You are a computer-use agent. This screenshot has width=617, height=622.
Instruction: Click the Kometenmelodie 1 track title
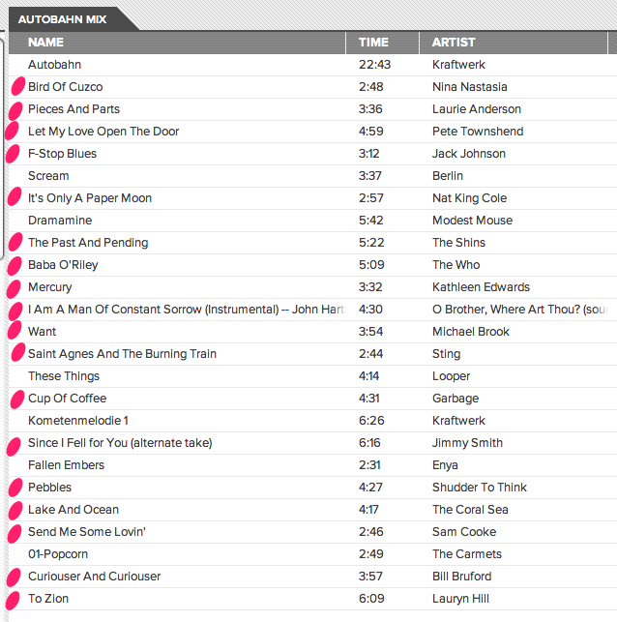pos(77,421)
